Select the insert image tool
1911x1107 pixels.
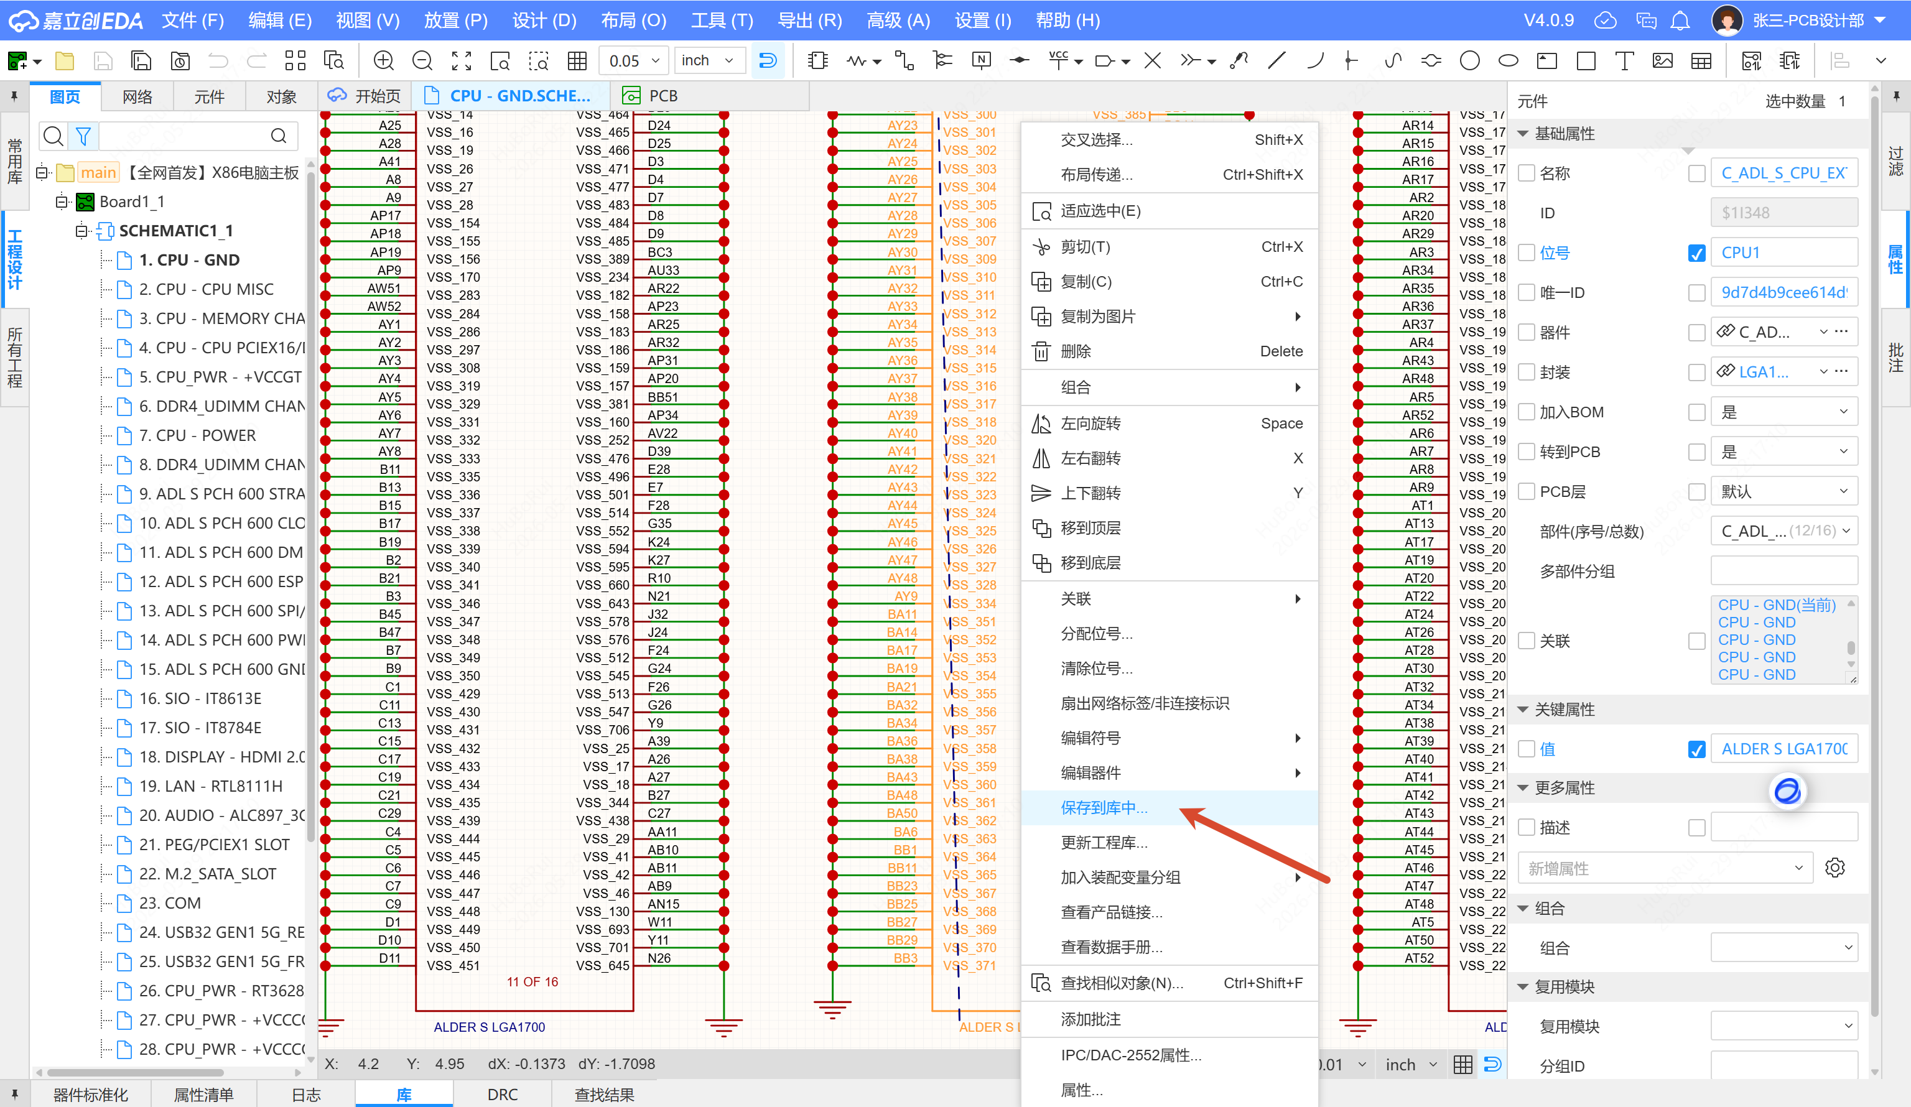(x=1663, y=61)
